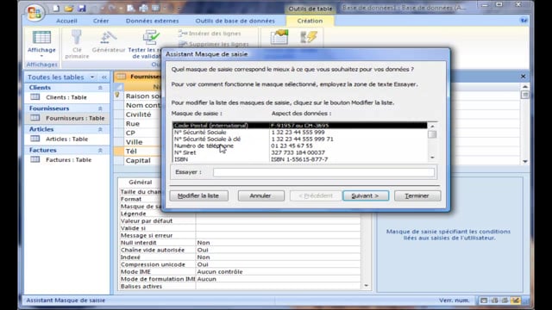The image size is (552, 310).
Task: Click the Fournisseurs table icon in navigation pane
Action: click(34, 118)
